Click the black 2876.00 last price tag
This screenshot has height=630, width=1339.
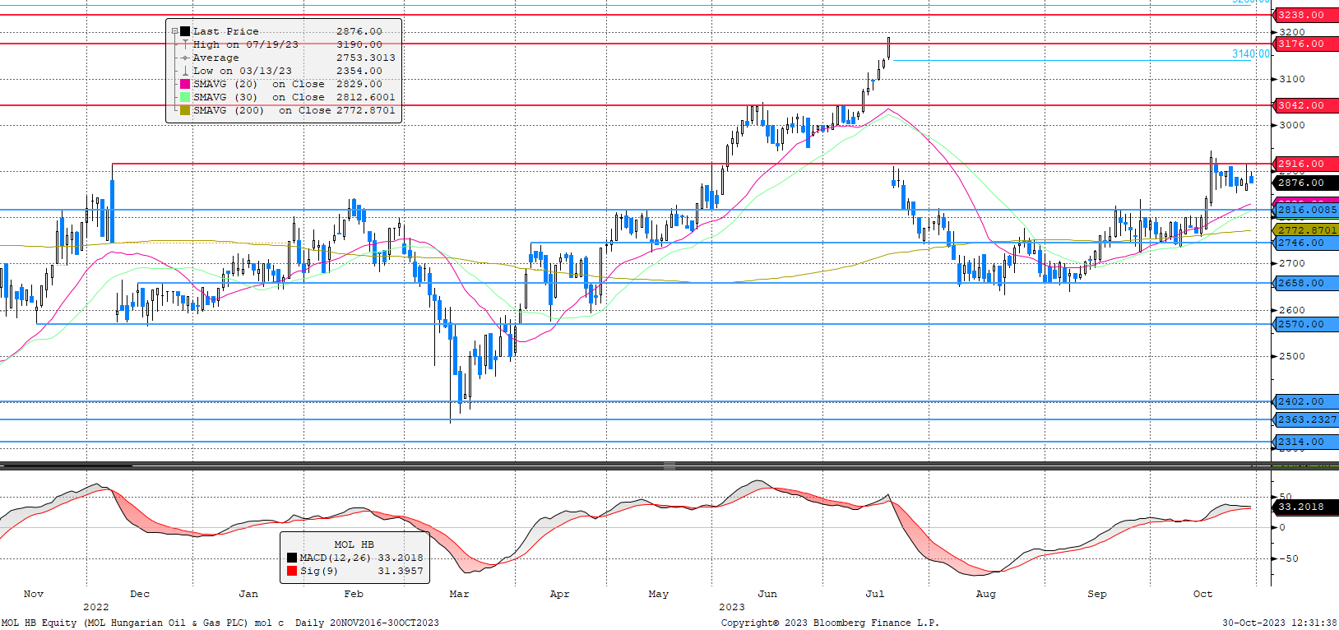point(1304,183)
